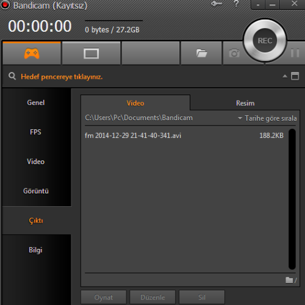Select file fm 2014-12-29 21-41-40-341.avi
Image resolution: width=305 pixels, height=305 pixels.
pos(184,135)
